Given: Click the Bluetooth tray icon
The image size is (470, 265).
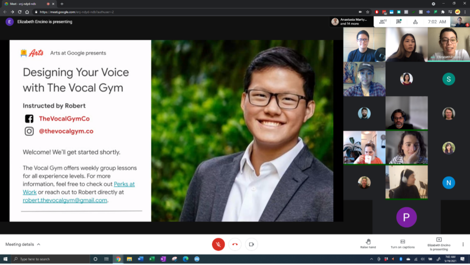Looking at the screenshot, I should pos(401,259).
